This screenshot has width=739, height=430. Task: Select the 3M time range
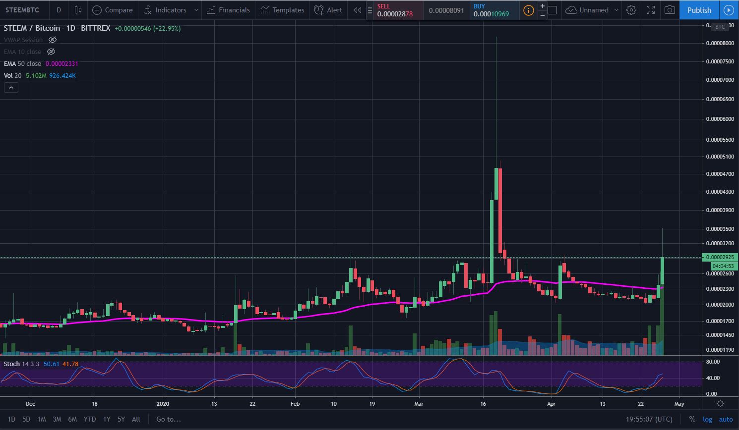pos(57,419)
